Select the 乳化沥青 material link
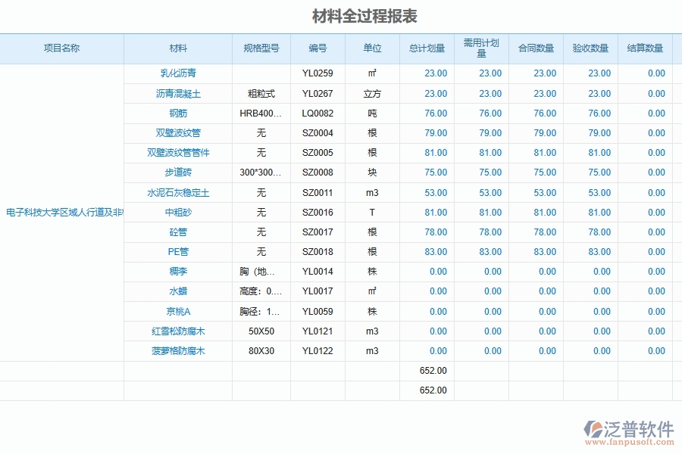 click(x=179, y=73)
